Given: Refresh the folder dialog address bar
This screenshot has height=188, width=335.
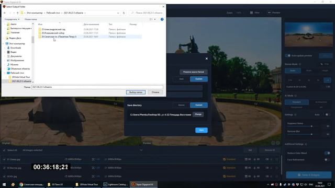Looking at the screenshot, I should [124, 13].
